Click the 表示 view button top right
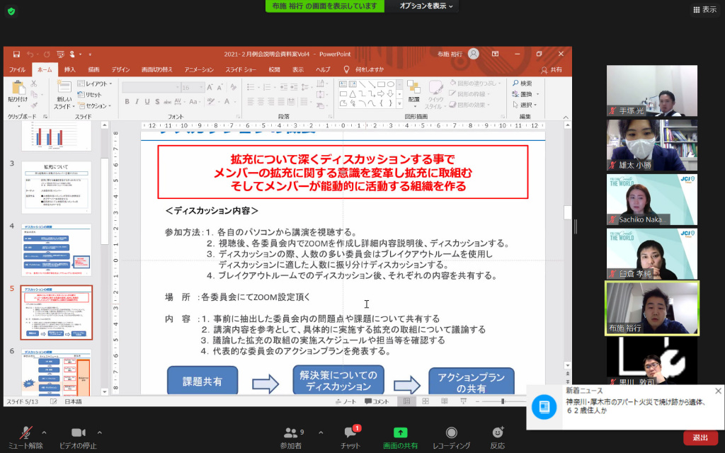Screen dimensions: 725x453 pyautogui.click(x=704, y=10)
